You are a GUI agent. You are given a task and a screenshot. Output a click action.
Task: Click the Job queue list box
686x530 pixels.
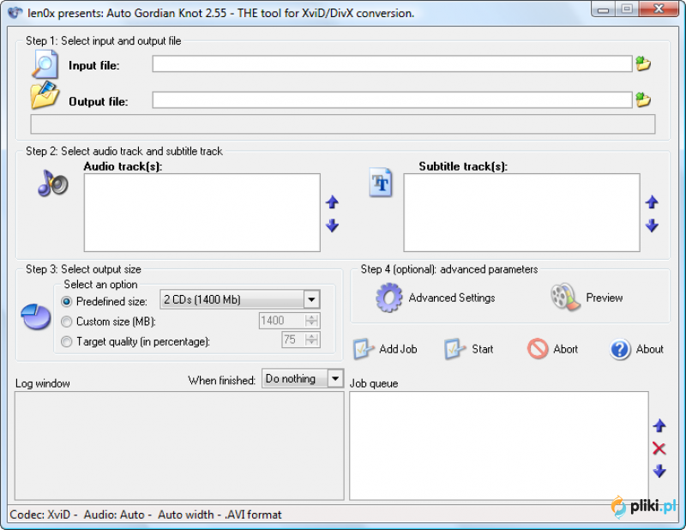(499, 446)
